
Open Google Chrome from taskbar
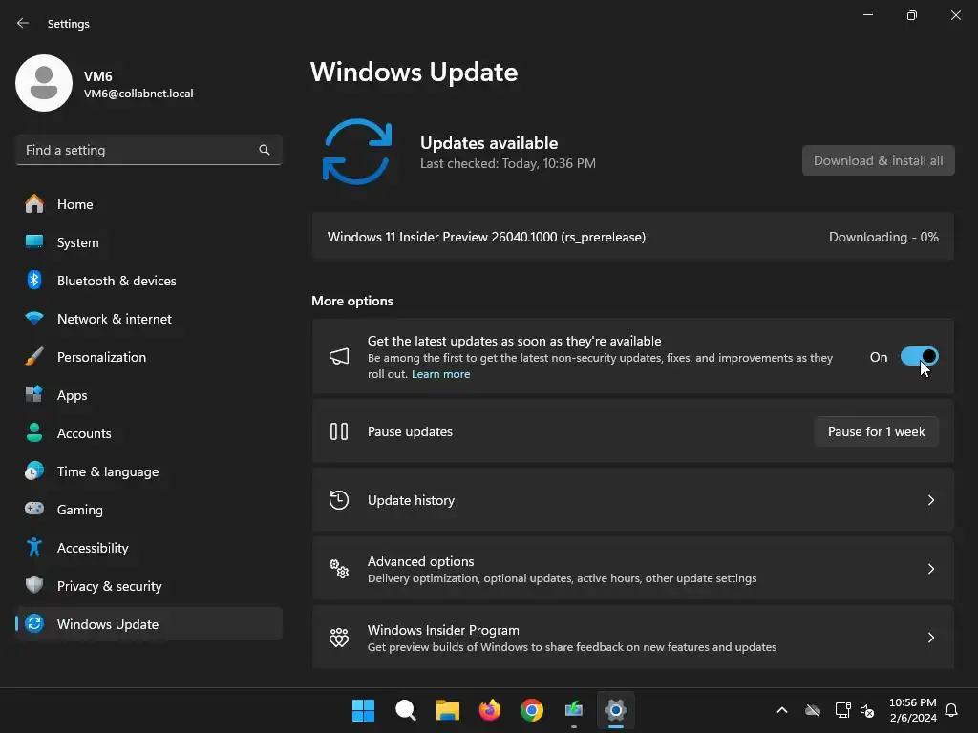point(532,710)
